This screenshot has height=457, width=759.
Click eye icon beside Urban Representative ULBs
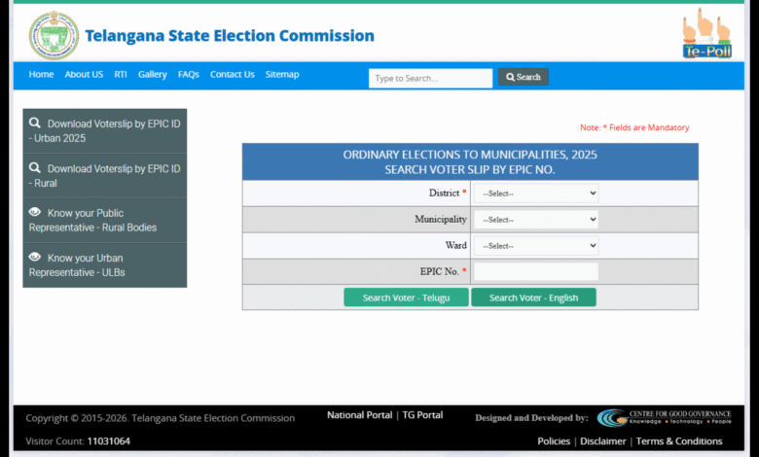(35, 257)
